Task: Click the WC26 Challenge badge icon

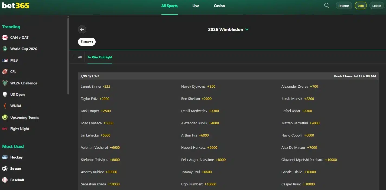Action: (5, 83)
